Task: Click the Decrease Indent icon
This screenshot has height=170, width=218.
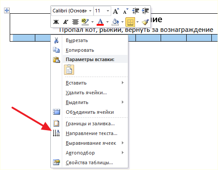Action: [x=135, y=11]
